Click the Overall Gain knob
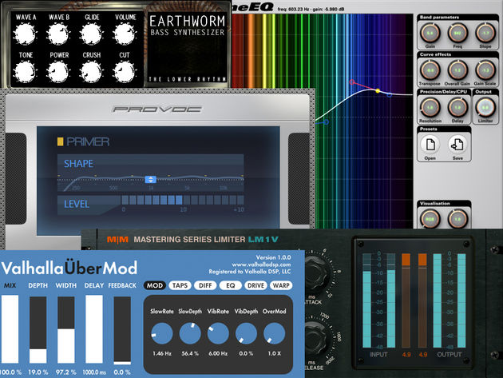The height and width of the screenshot is (378, 503). pyautogui.click(x=457, y=70)
